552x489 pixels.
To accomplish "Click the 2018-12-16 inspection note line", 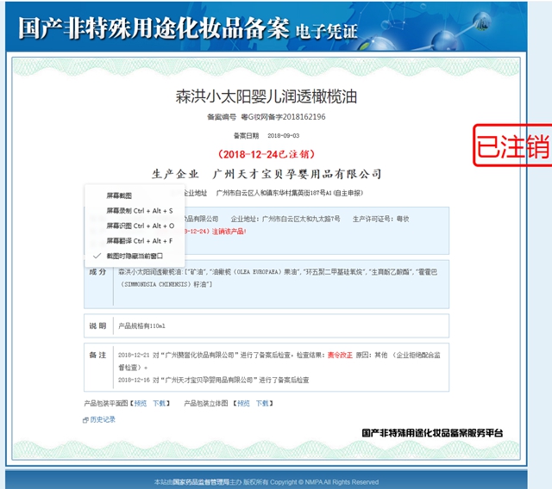I will click(x=214, y=381).
